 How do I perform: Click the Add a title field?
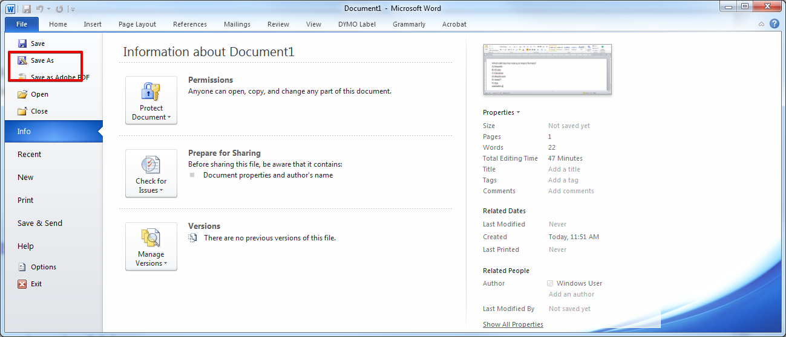(x=564, y=169)
